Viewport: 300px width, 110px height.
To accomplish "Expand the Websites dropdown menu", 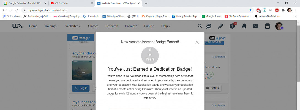I will coord(73,26).
